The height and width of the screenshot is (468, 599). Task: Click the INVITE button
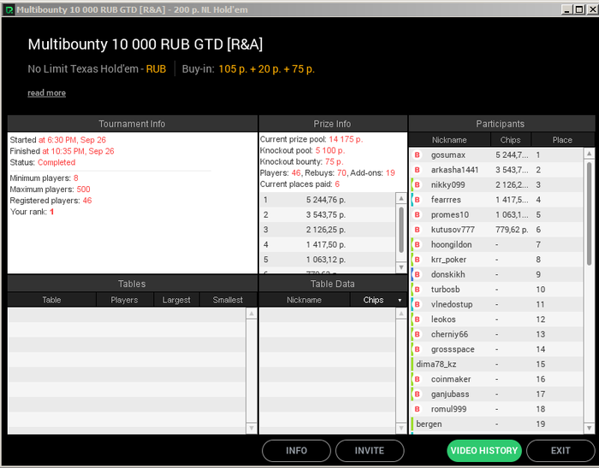(x=370, y=450)
